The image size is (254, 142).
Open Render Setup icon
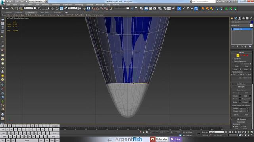pyautogui.click(x=165, y=8)
